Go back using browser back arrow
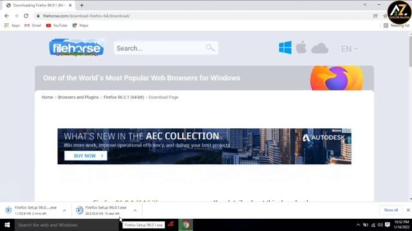The height and width of the screenshot is (231, 412). click(6, 15)
